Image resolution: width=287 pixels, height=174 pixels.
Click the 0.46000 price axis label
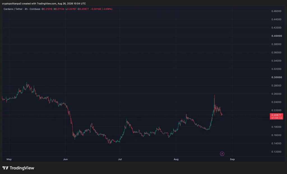[x=276, y=11]
